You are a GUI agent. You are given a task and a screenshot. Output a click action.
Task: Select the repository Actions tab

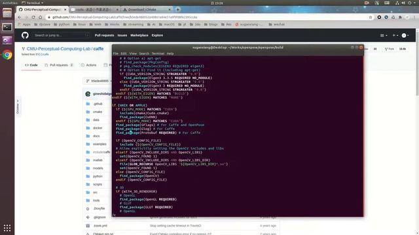click(x=88, y=65)
